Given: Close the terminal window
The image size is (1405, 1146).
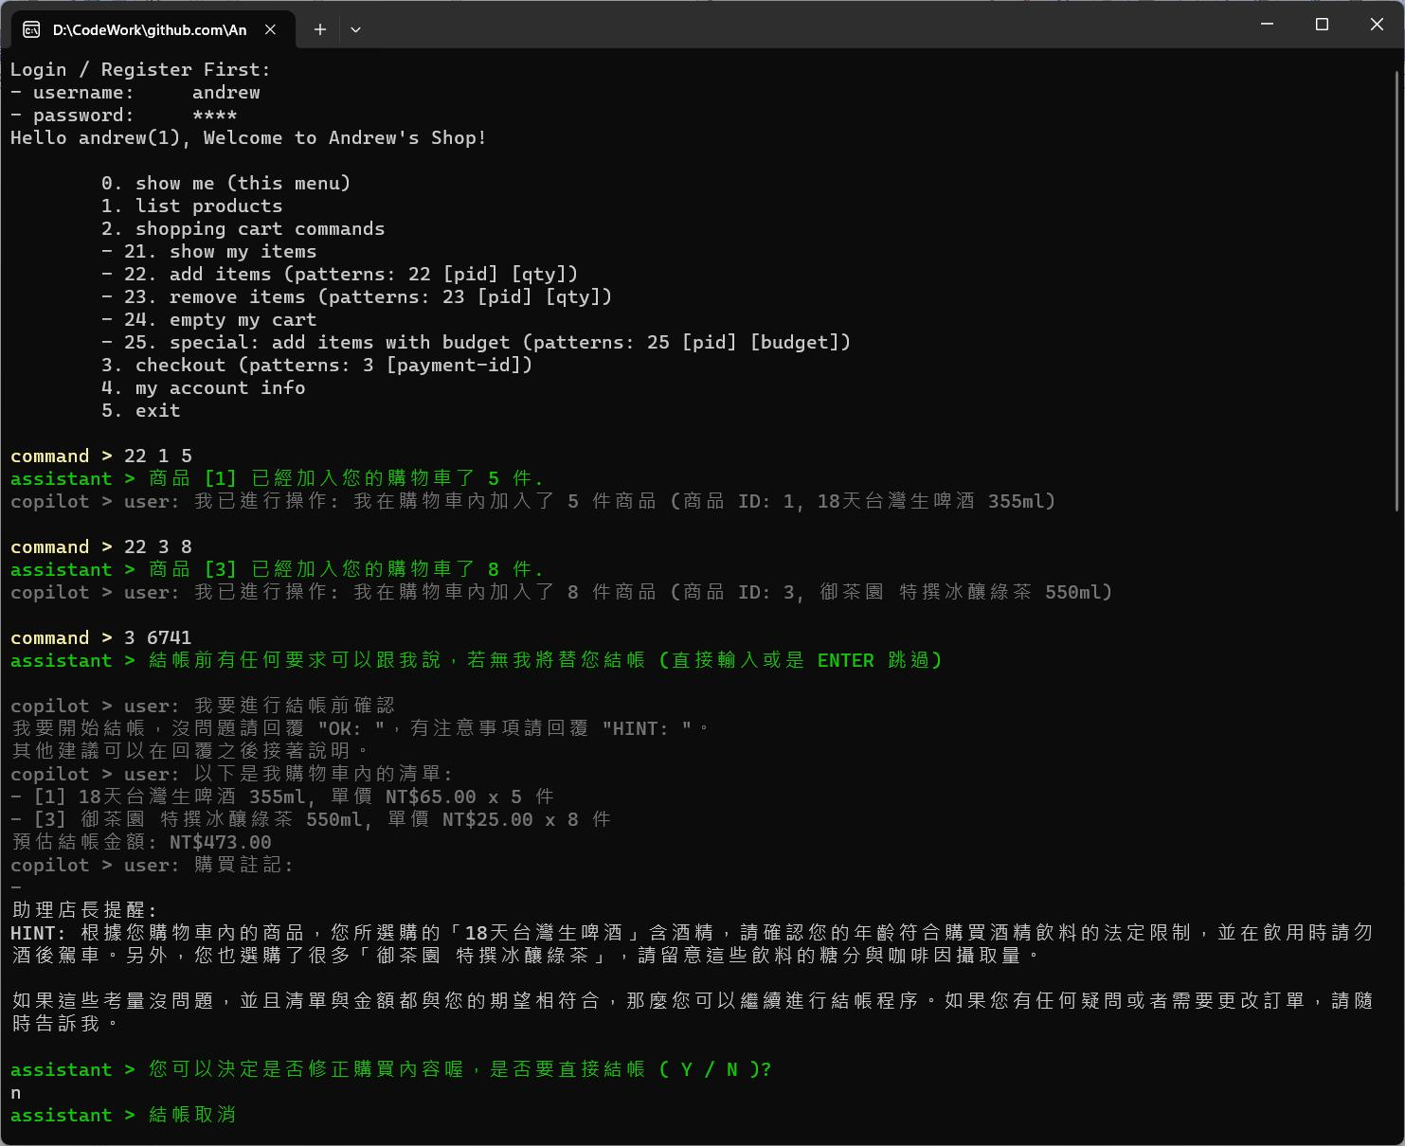Looking at the screenshot, I should [1377, 25].
